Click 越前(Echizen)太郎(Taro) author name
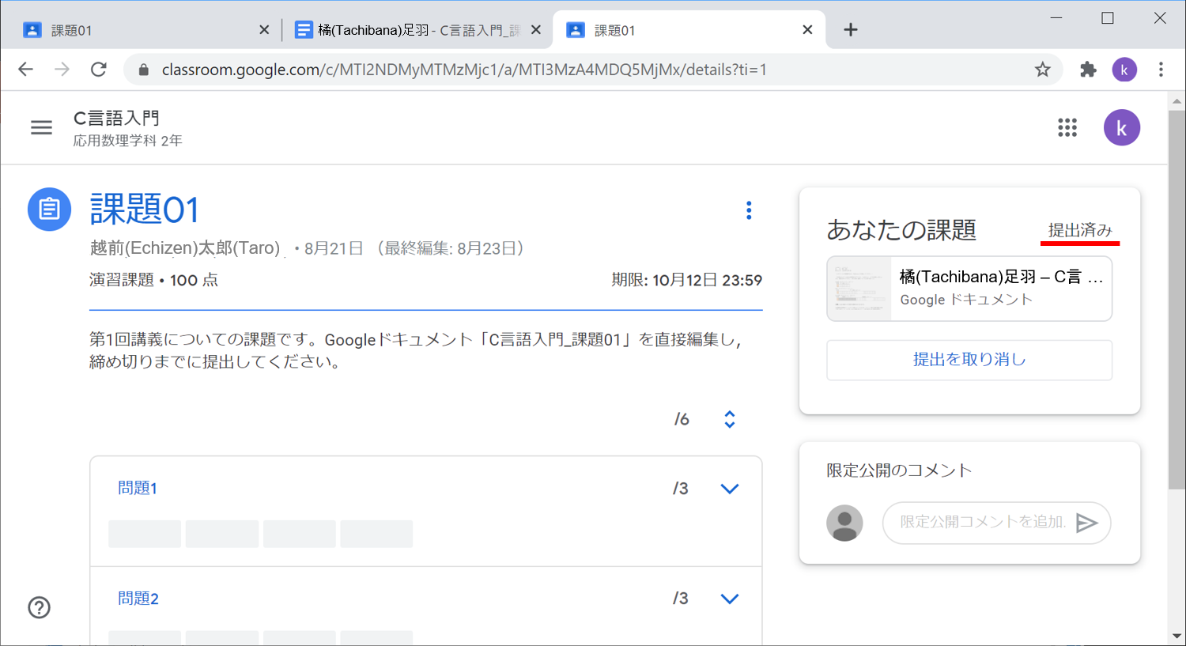Screen dimensions: 1186x646 (185, 248)
